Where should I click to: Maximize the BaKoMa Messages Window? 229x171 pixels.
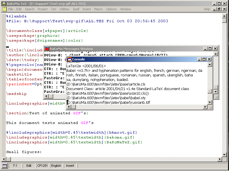210,49
